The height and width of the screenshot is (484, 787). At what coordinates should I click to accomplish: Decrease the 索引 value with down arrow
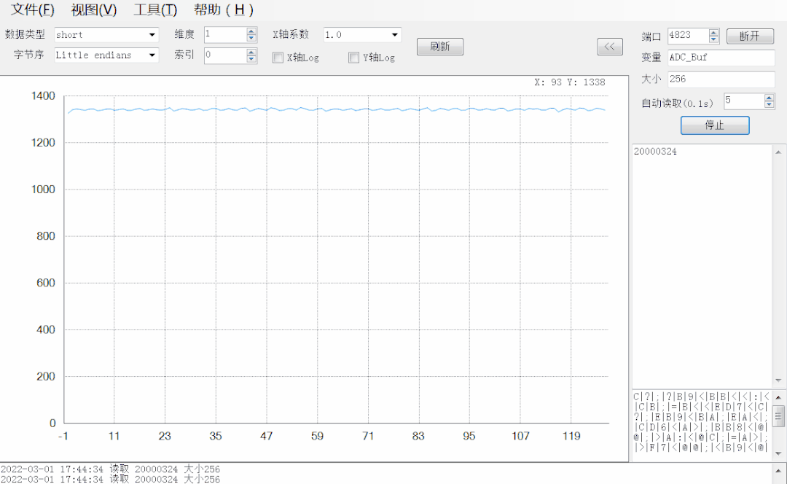(x=251, y=59)
